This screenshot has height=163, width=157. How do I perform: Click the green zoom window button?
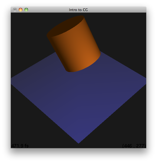point(26,10)
